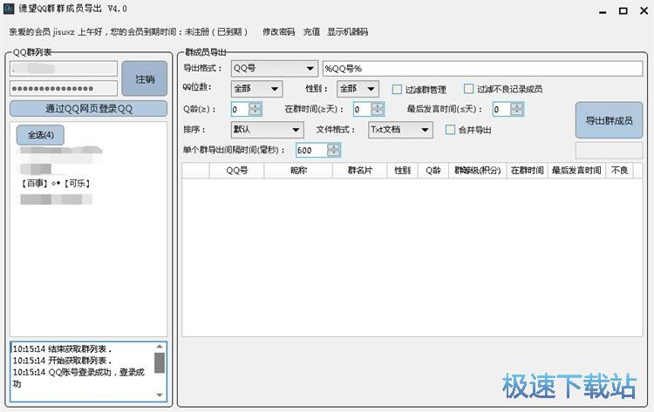
Task: Click the app icon in title bar
Action: [x=10, y=10]
